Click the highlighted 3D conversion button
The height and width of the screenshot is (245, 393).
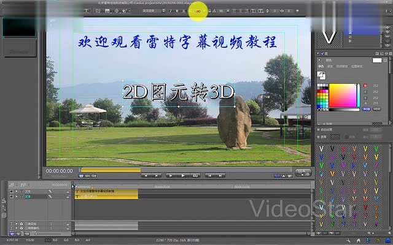198,11
